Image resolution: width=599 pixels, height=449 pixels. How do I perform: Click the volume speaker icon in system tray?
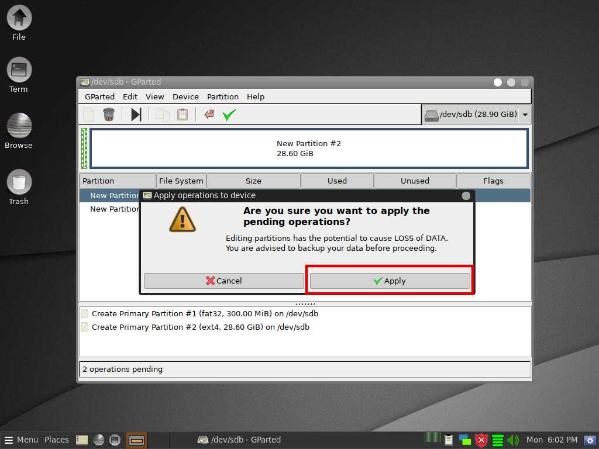click(513, 440)
